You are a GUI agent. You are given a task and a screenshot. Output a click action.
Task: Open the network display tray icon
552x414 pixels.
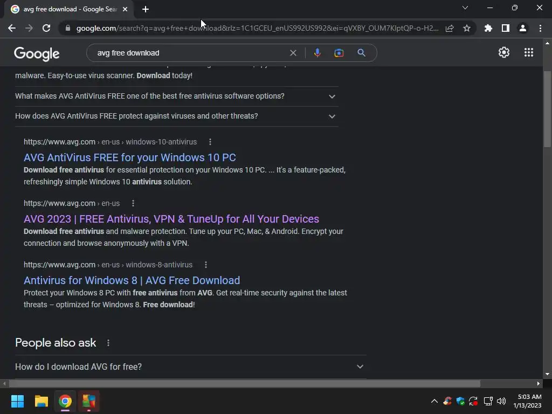click(x=488, y=401)
